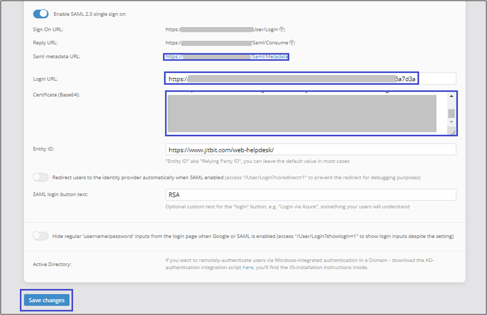The image size is (487, 315).
Task: Copy the Sign On URL via copy icon
Action: pos(282,30)
